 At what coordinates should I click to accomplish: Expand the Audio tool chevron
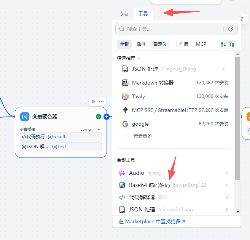226,173
